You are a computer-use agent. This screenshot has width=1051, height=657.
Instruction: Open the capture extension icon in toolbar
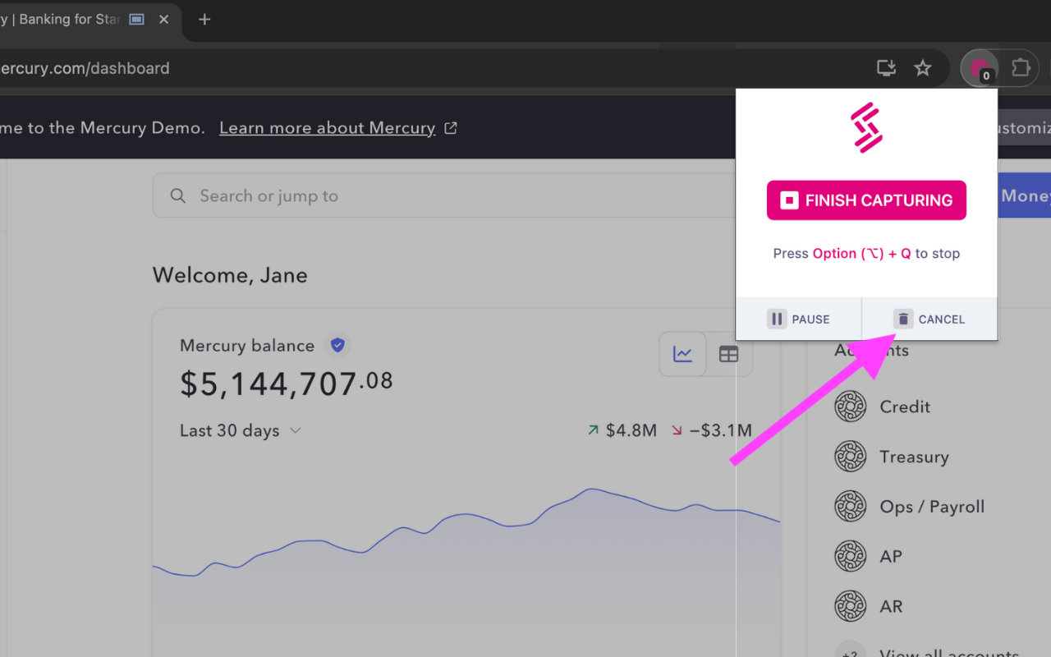(980, 68)
